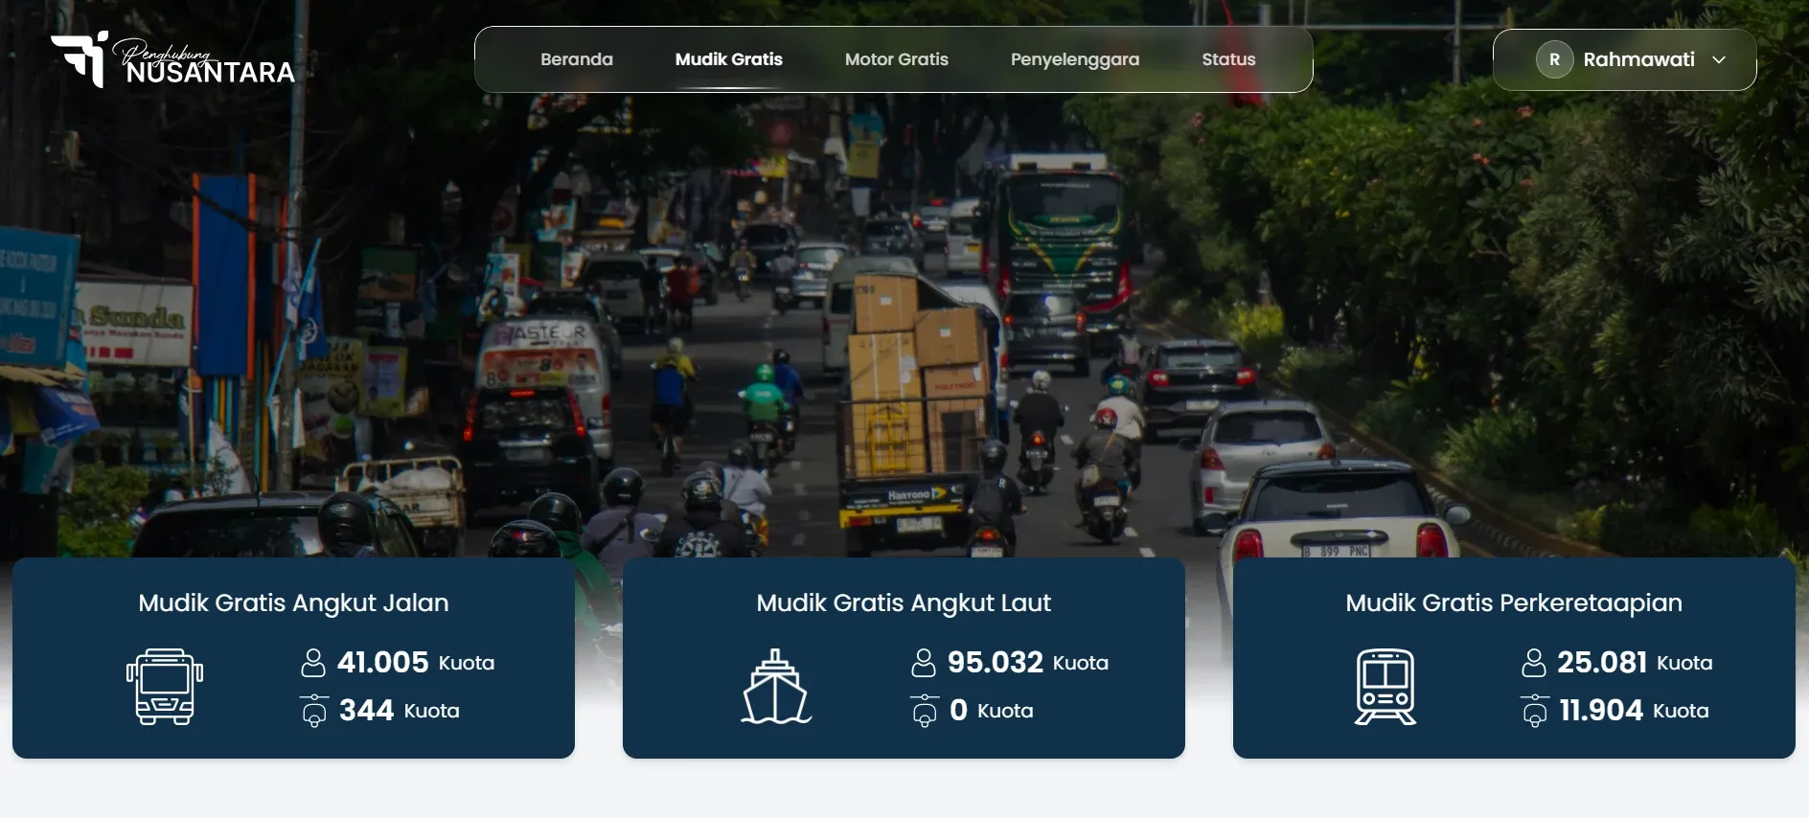1809x818 pixels.
Task: Click the 25.081 Kuota value
Action: [1635, 663]
